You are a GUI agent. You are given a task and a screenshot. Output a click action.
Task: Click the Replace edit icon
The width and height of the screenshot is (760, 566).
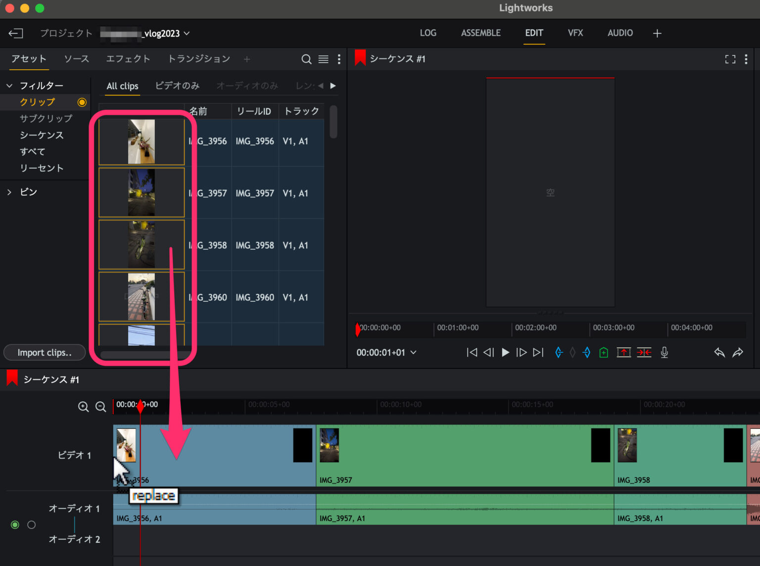(623, 352)
